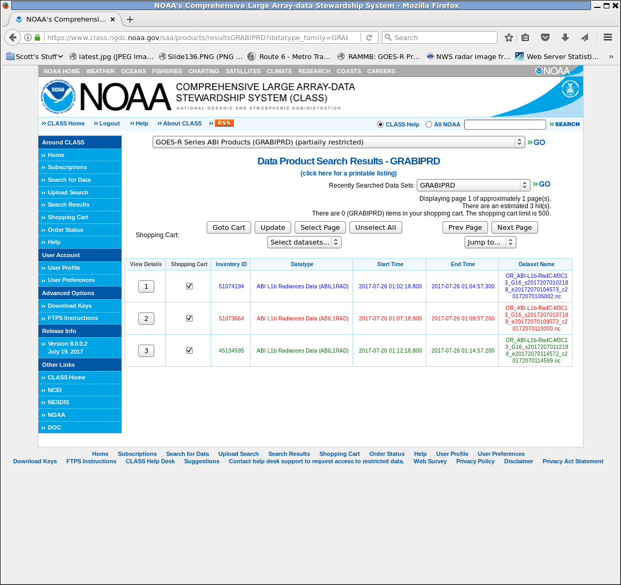Reload the page with the refresh icon
The height and width of the screenshot is (585, 621).
369,37
